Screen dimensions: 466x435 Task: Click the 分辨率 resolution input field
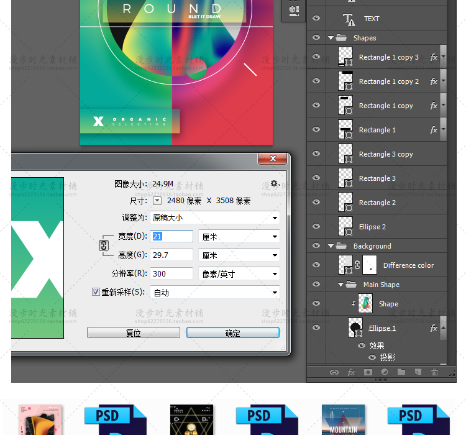coord(171,274)
